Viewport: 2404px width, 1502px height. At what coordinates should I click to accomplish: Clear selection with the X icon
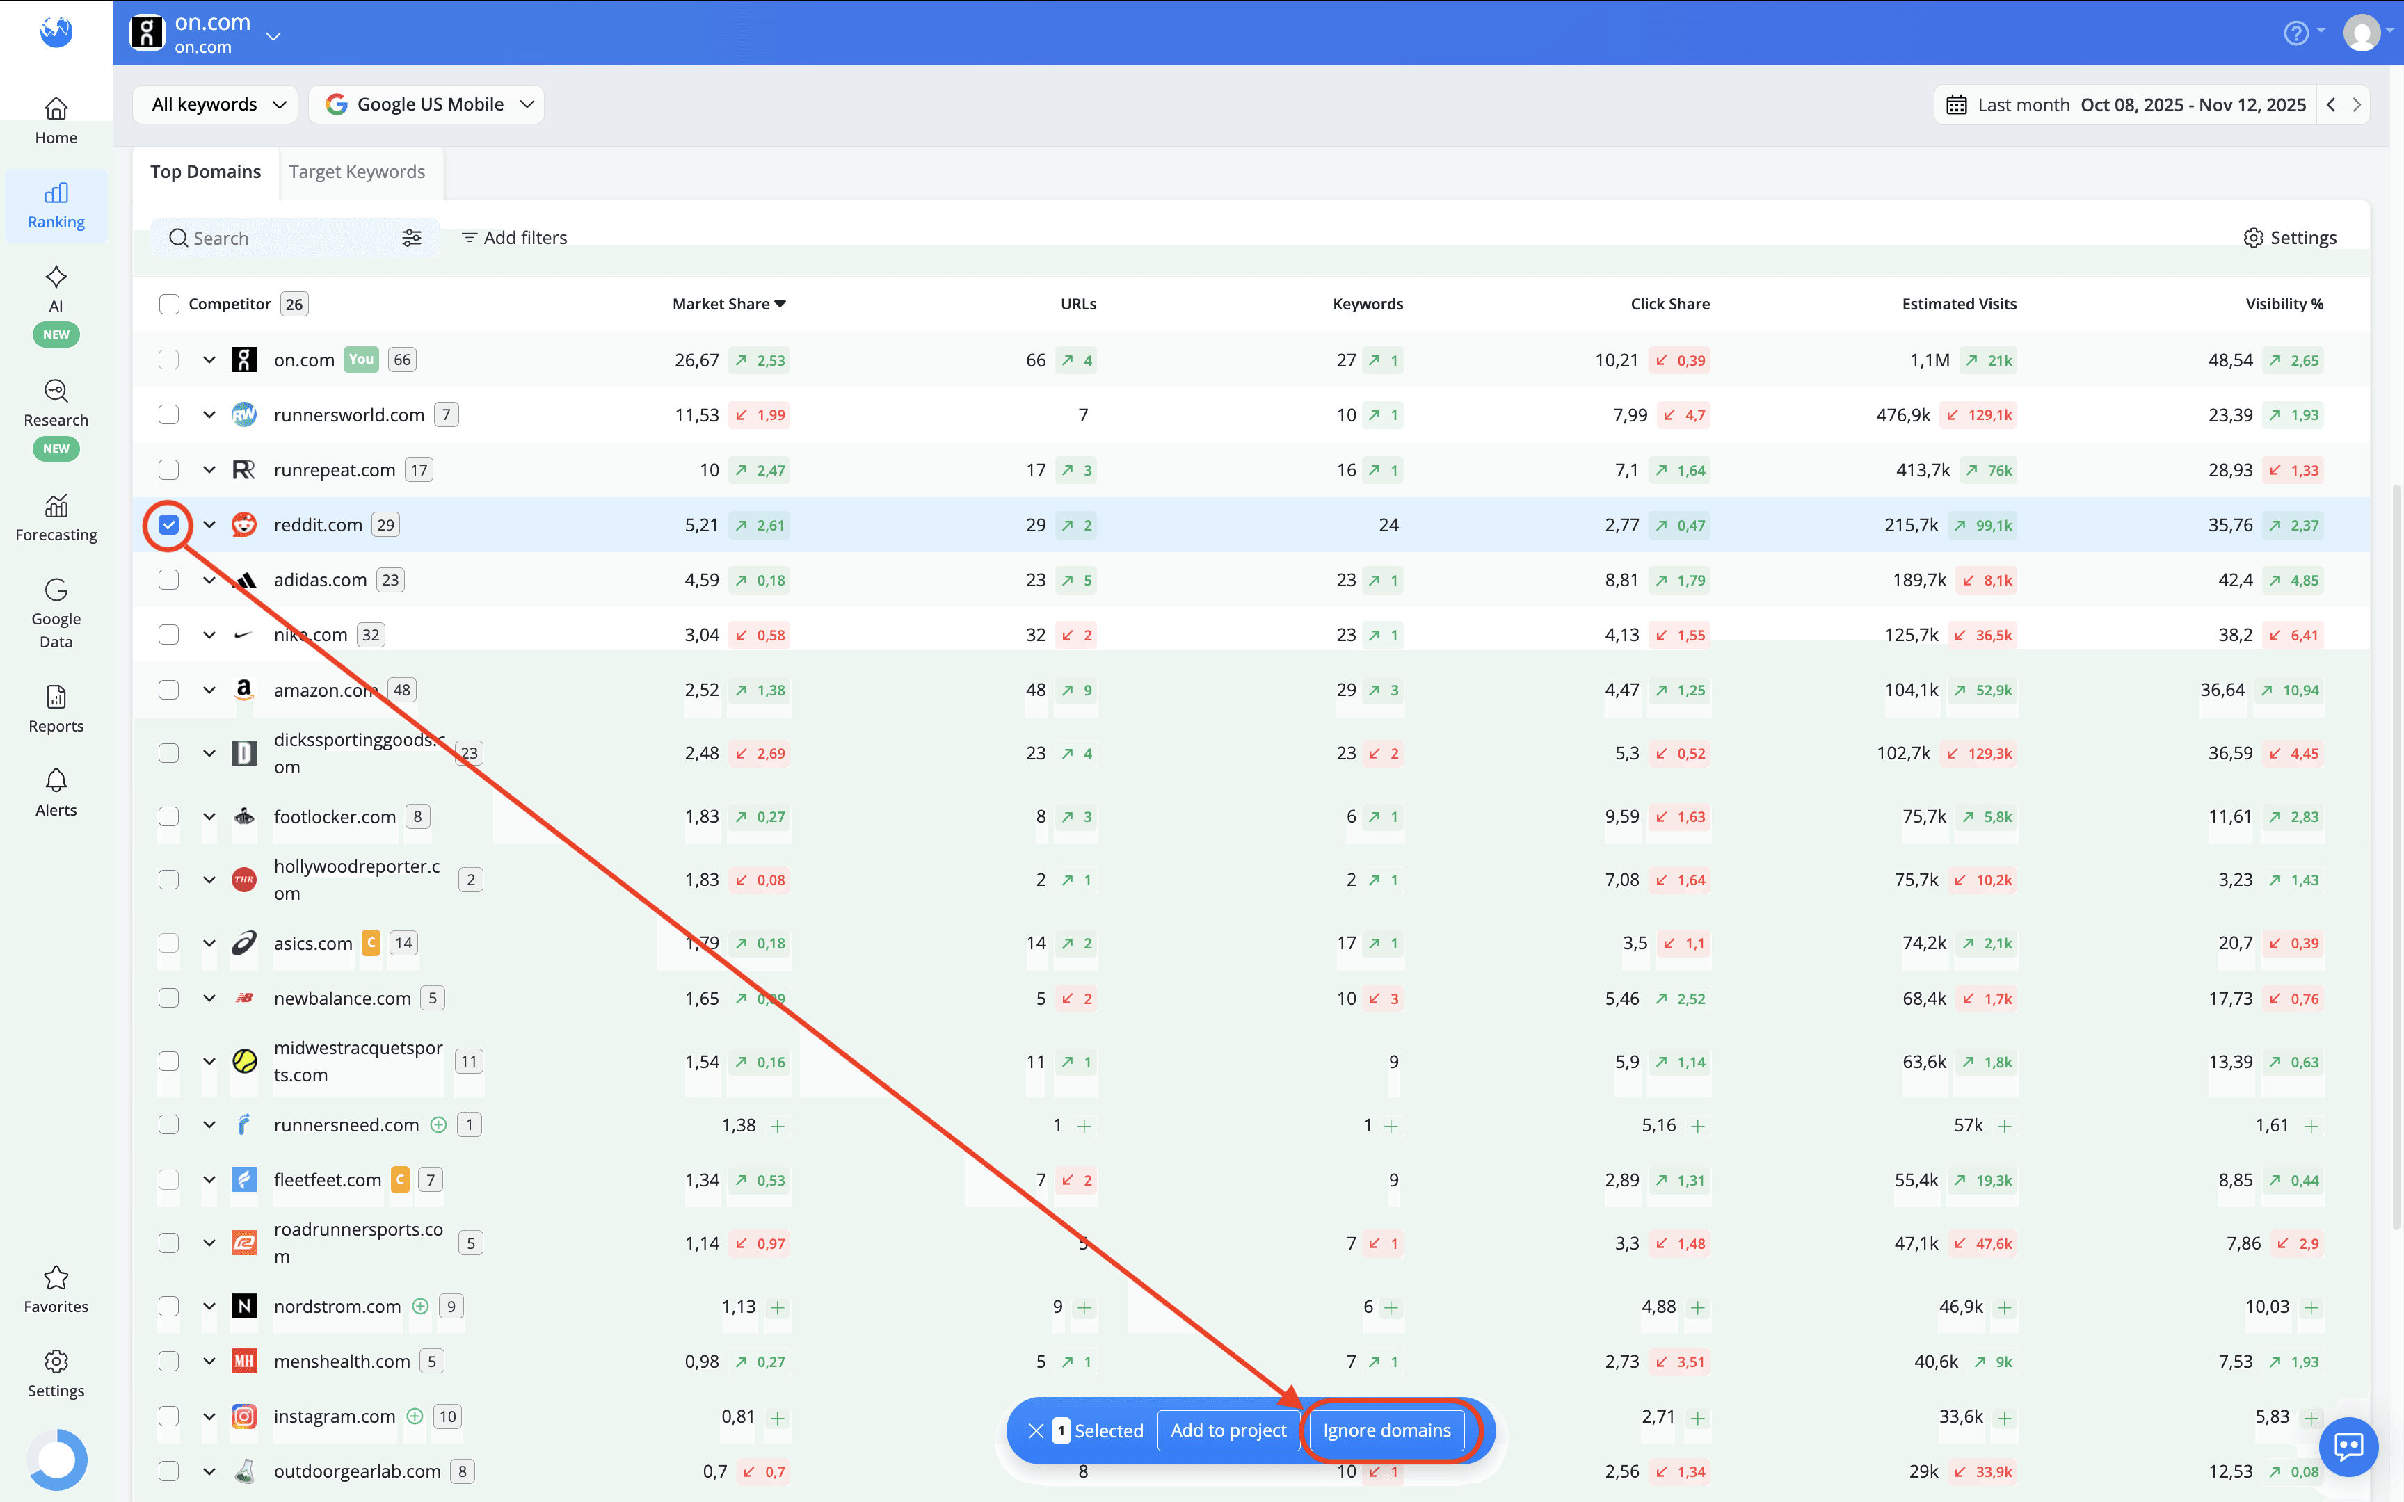[x=1035, y=1430]
